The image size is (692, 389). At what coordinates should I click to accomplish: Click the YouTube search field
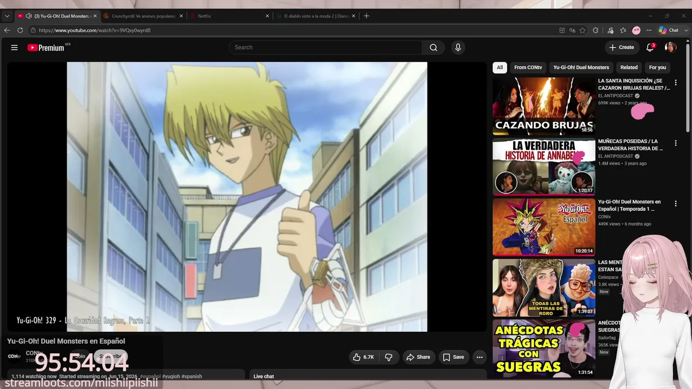325,48
